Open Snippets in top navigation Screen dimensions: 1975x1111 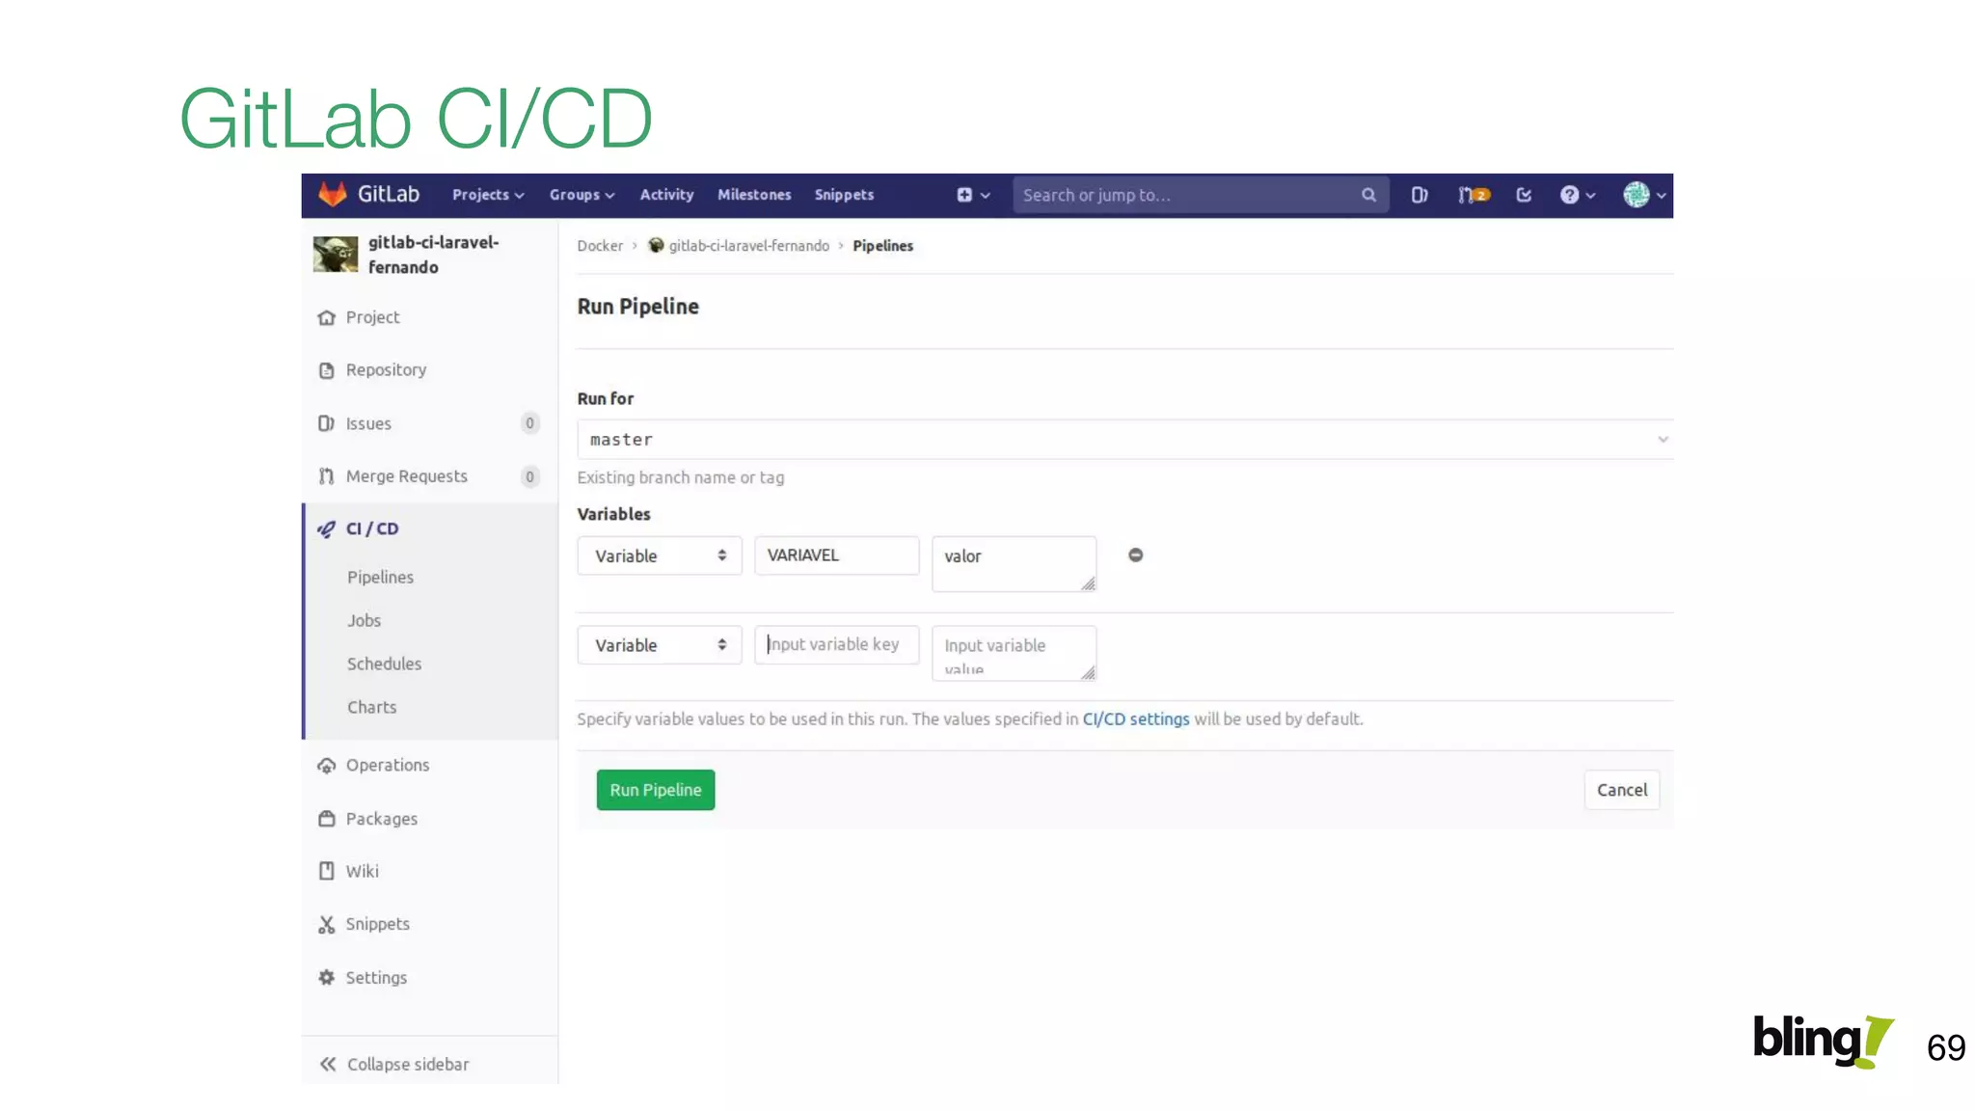844,195
